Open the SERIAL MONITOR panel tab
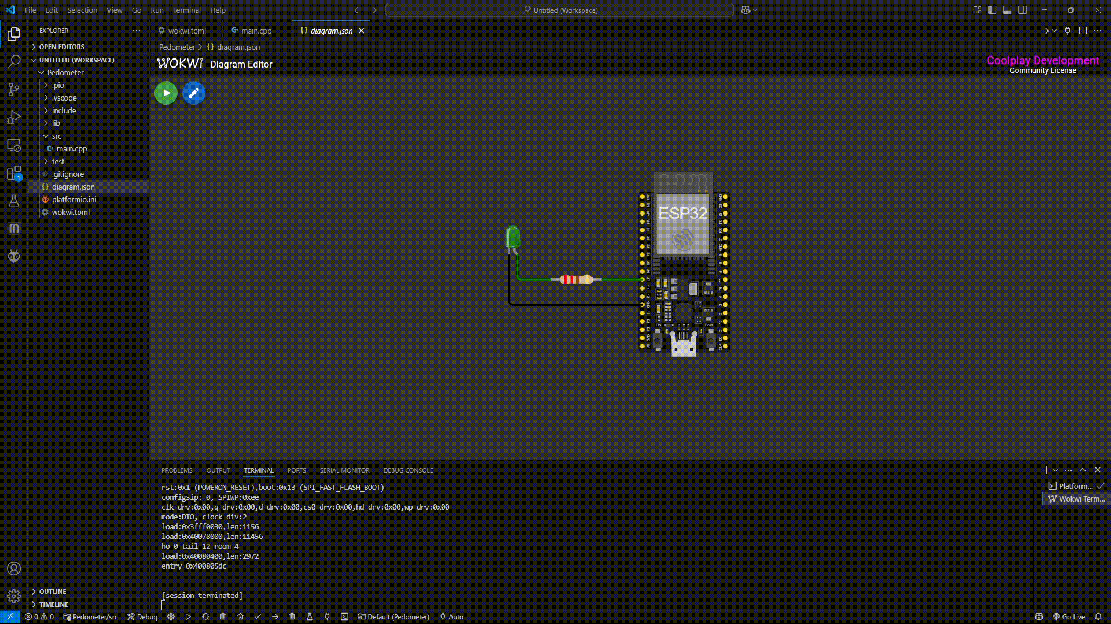This screenshot has width=1111, height=624. (344, 470)
